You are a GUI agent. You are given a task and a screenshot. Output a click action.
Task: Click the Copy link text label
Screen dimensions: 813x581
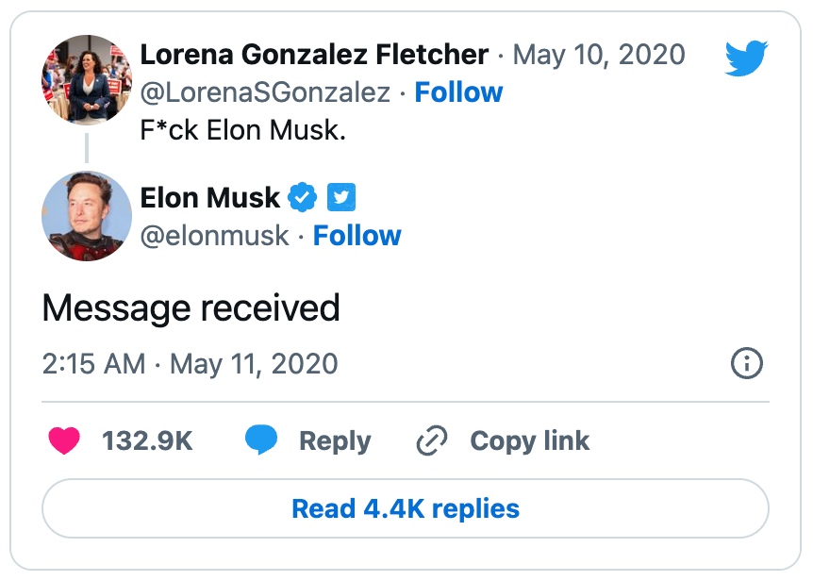pos(529,440)
